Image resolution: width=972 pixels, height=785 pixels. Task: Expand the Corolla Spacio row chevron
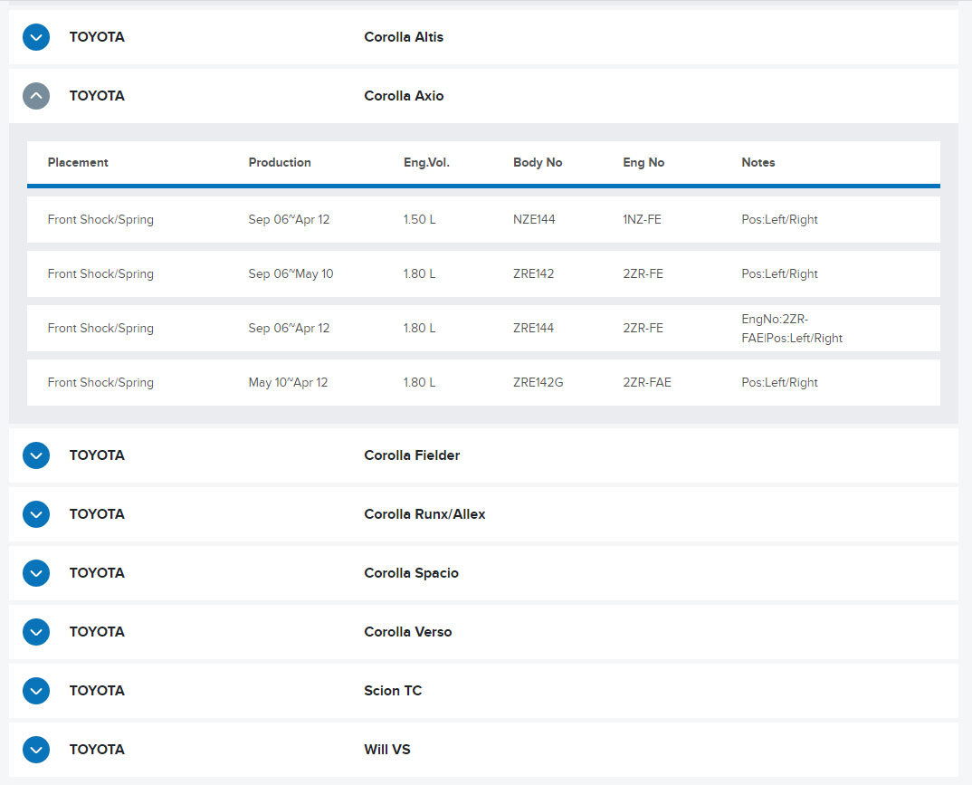click(36, 573)
